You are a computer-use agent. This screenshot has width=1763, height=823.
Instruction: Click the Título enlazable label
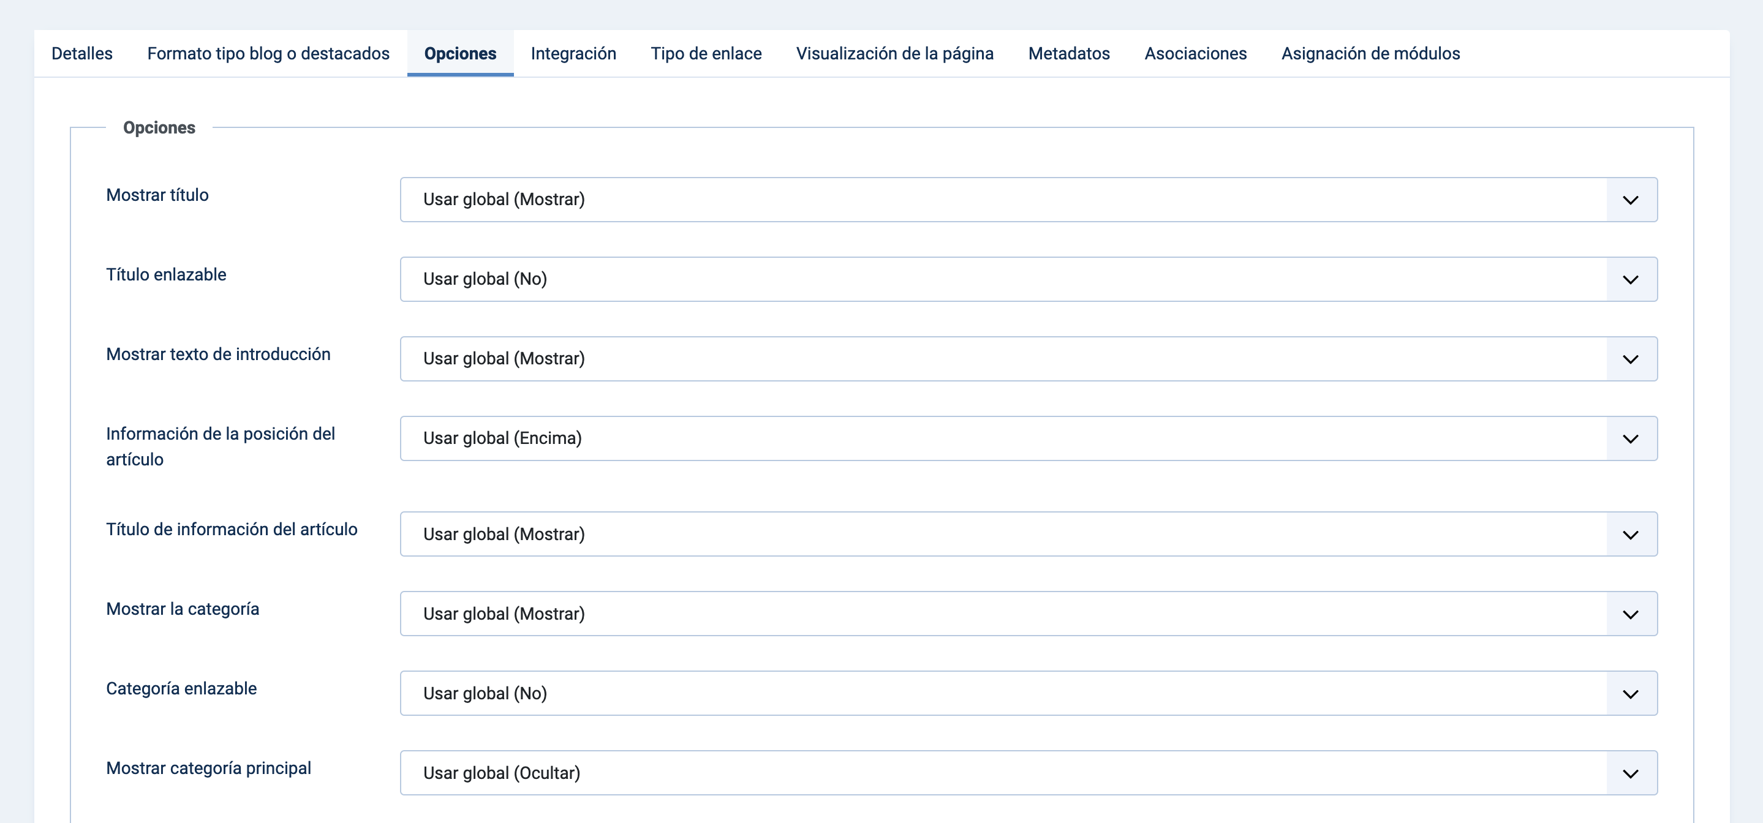click(166, 274)
